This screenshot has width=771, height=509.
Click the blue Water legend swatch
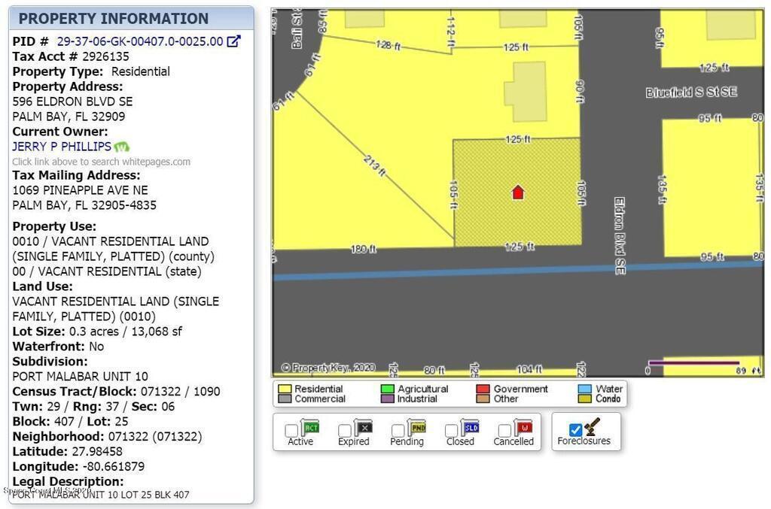click(586, 389)
